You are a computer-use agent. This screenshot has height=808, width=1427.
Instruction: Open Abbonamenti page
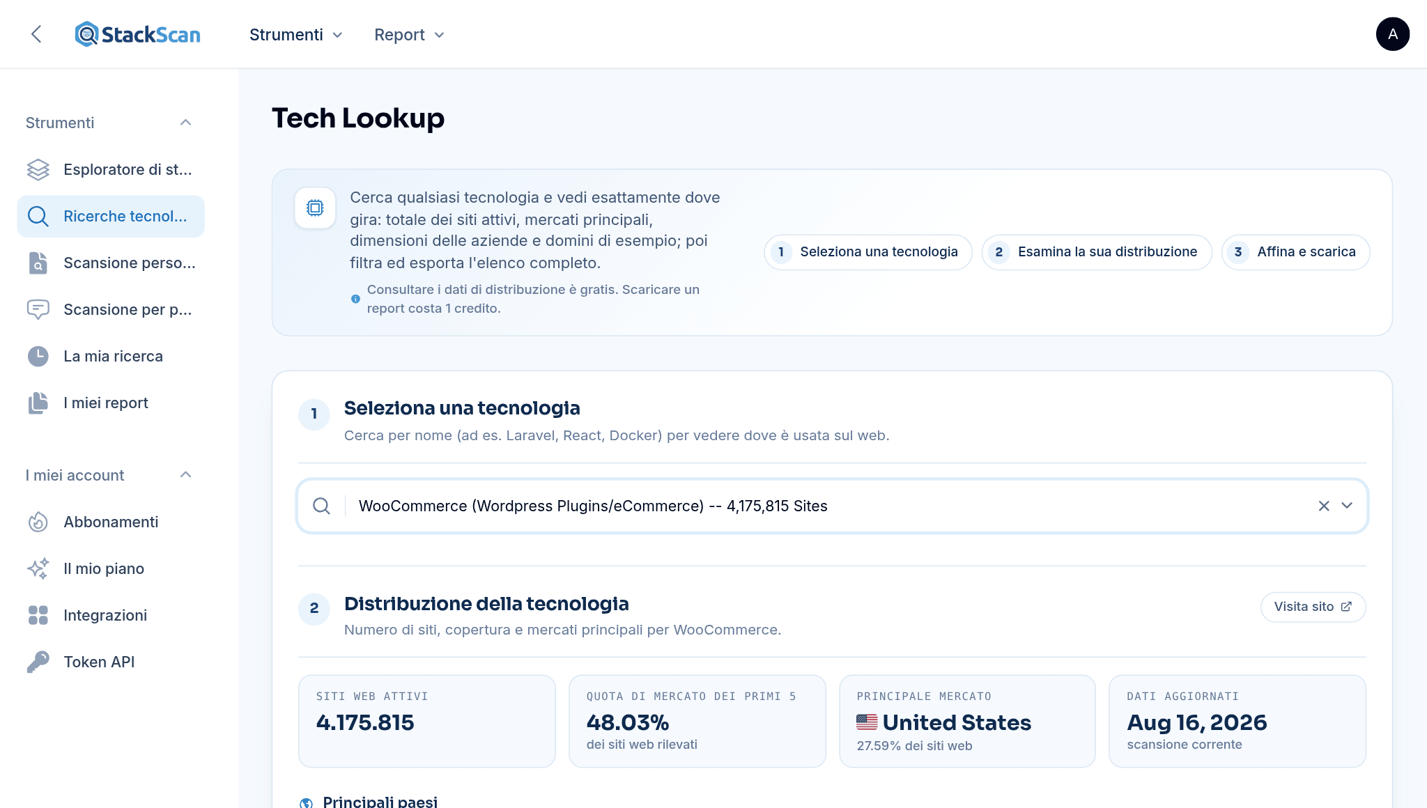[x=111, y=522]
